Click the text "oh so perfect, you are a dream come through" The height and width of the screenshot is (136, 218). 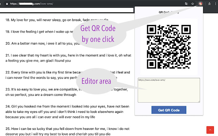coord(41,95)
